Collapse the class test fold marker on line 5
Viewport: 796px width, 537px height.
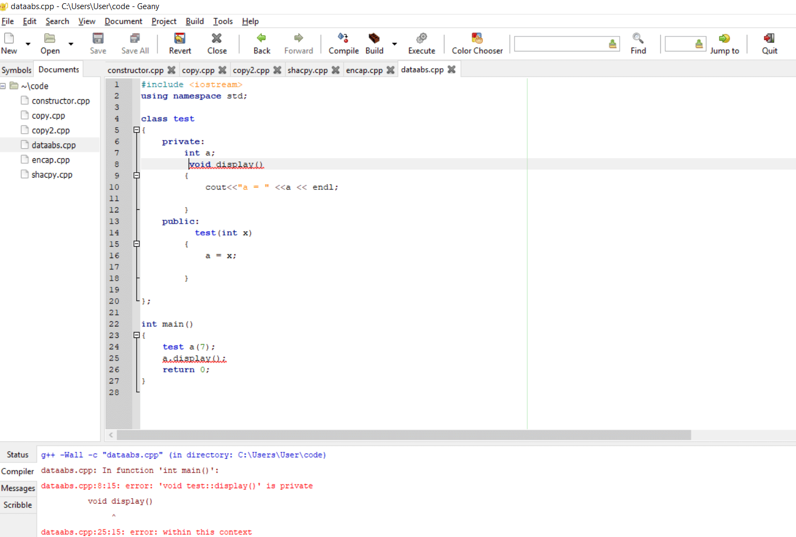click(x=137, y=130)
